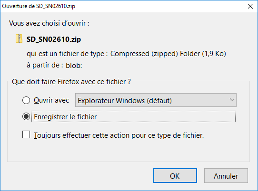
Task: Click the SD_SN02610.zip bold file name
Action: tap(54, 39)
